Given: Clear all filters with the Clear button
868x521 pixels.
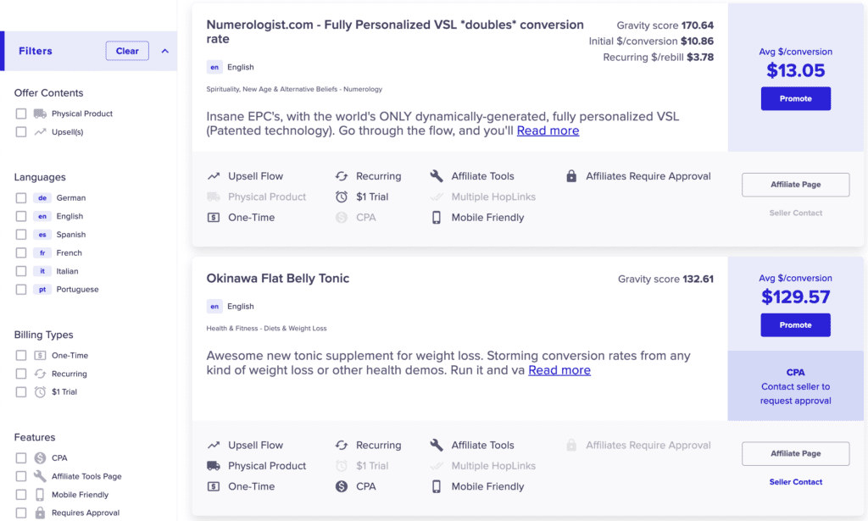Looking at the screenshot, I should pyautogui.click(x=127, y=51).
